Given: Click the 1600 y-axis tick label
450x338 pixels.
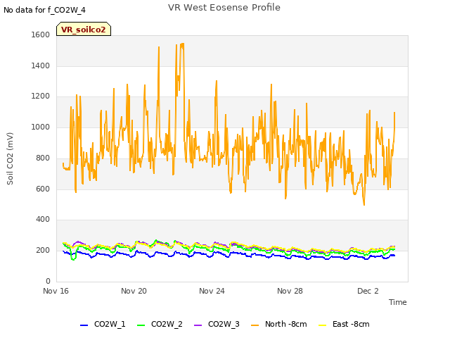Looking at the screenshot, I should (41, 35).
